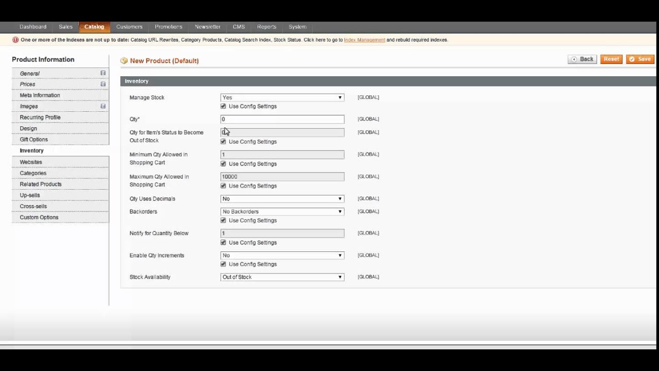Switch to the Websites tab
Screen dimensions: 659x371
60,162
